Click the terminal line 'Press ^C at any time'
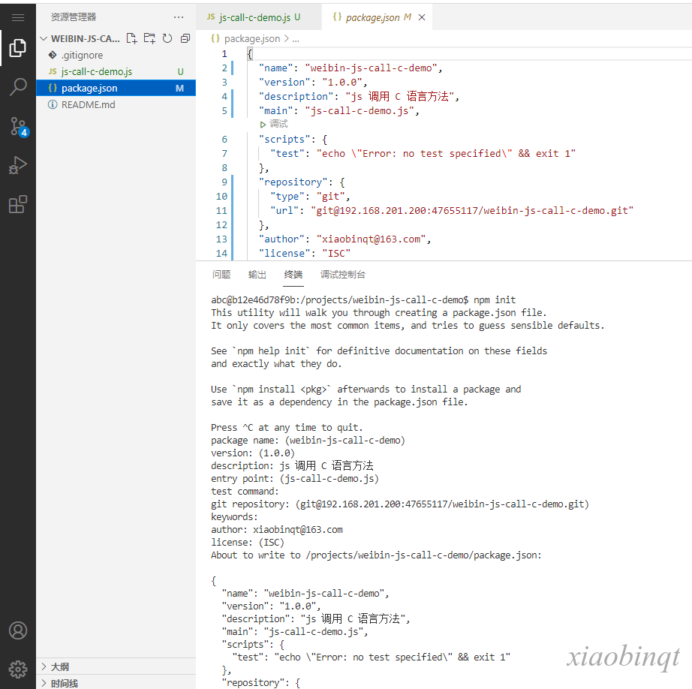The width and height of the screenshot is (692, 689). tap(287, 428)
